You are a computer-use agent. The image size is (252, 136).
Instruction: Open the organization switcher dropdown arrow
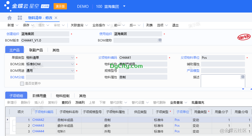pos(124,6)
